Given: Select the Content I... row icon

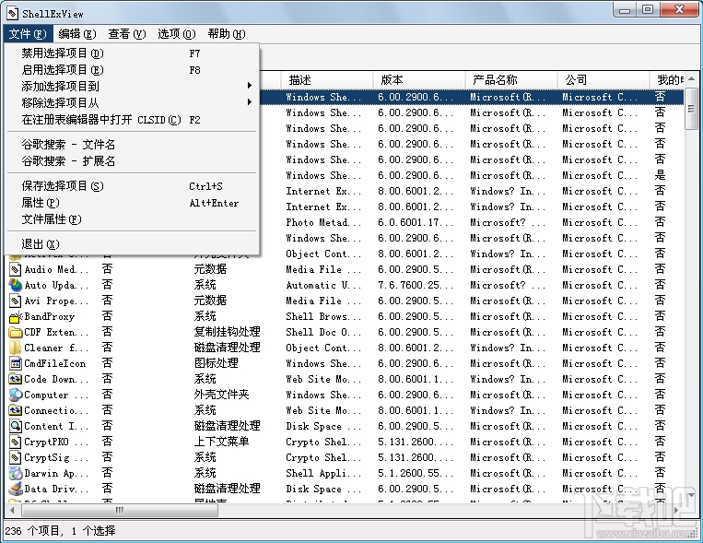Looking at the screenshot, I should click(16, 426).
